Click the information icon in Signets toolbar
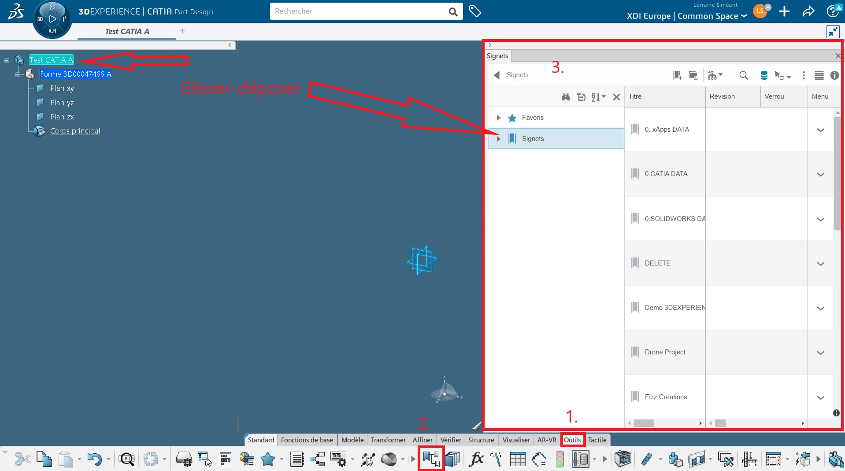Viewport: 845px width, 471px height. (834, 75)
